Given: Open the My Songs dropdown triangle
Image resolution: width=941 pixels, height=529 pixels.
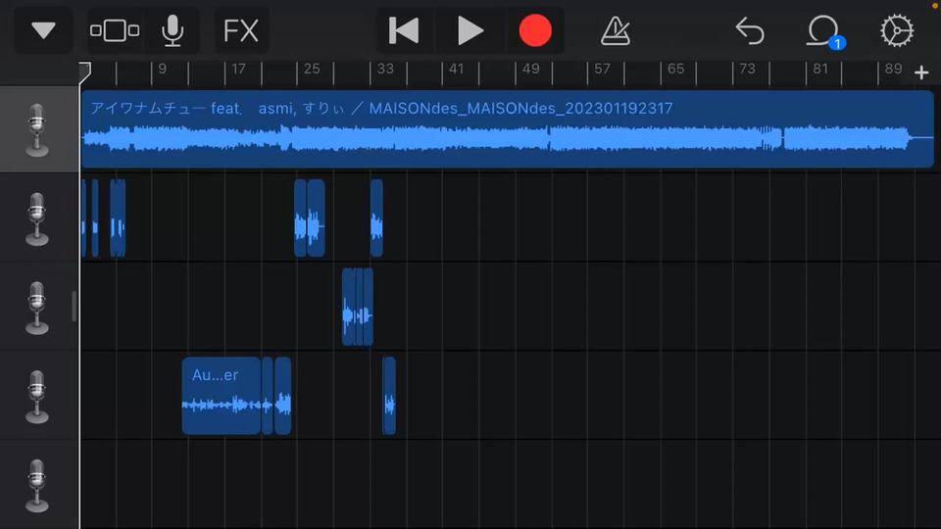Looking at the screenshot, I should [43, 30].
